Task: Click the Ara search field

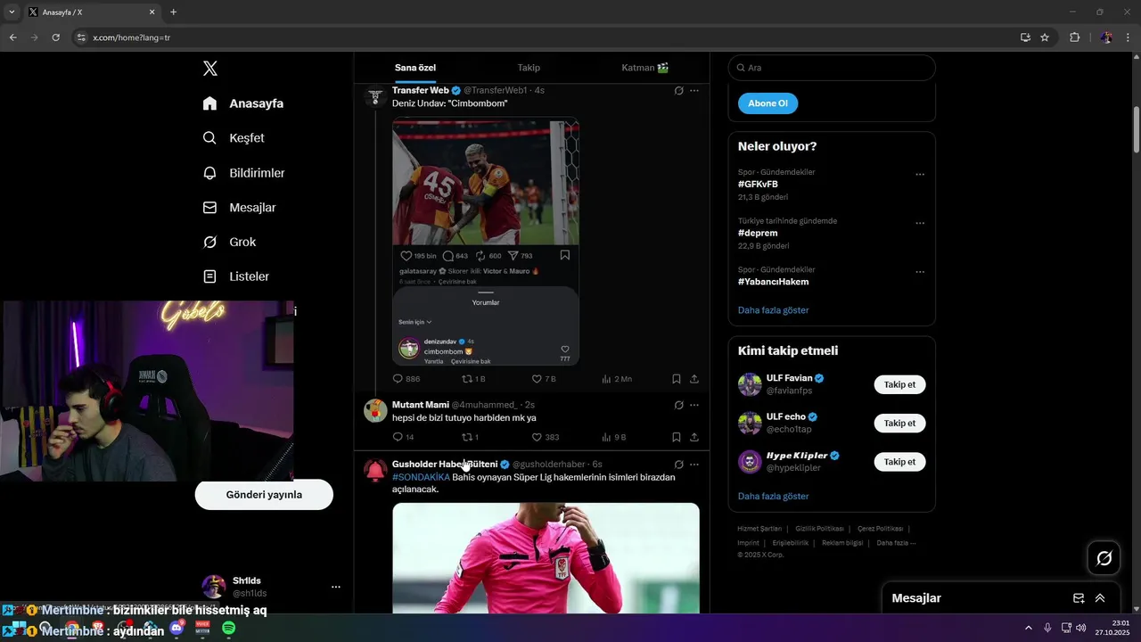Action: coord(832,68)
